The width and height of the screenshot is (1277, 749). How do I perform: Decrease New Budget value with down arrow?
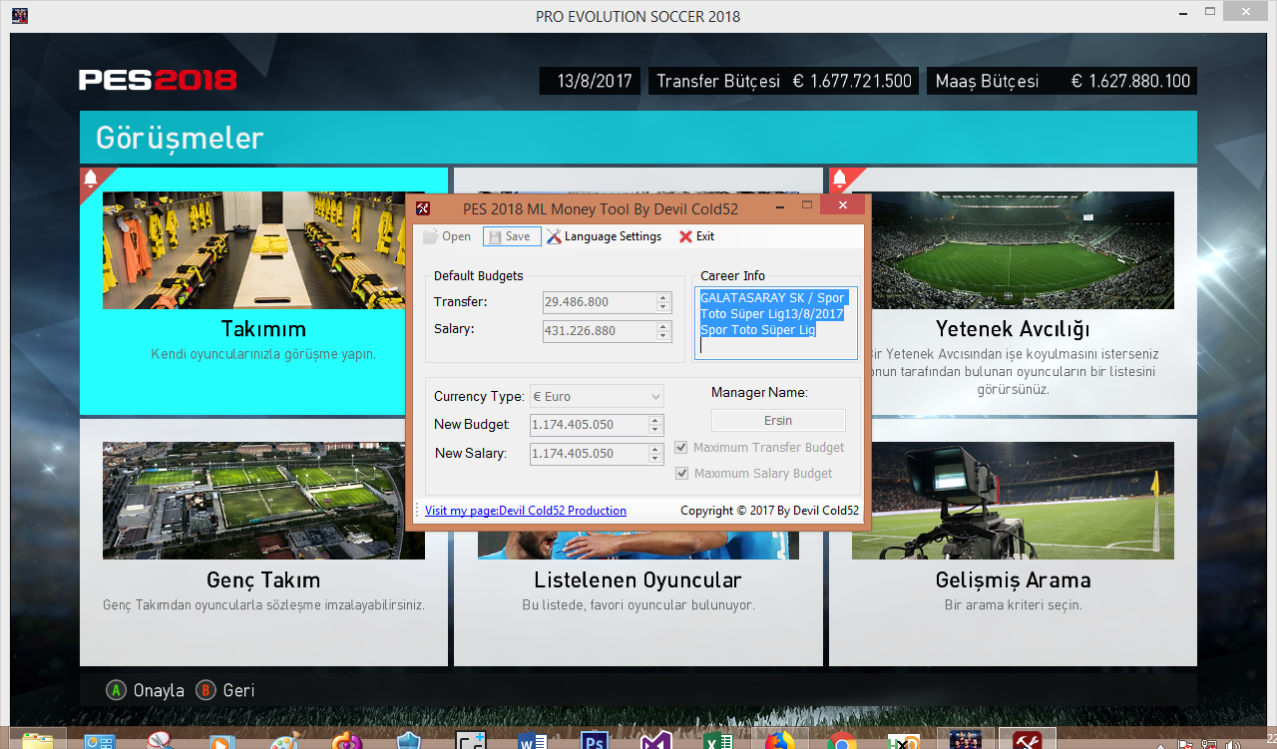[655, 430]
